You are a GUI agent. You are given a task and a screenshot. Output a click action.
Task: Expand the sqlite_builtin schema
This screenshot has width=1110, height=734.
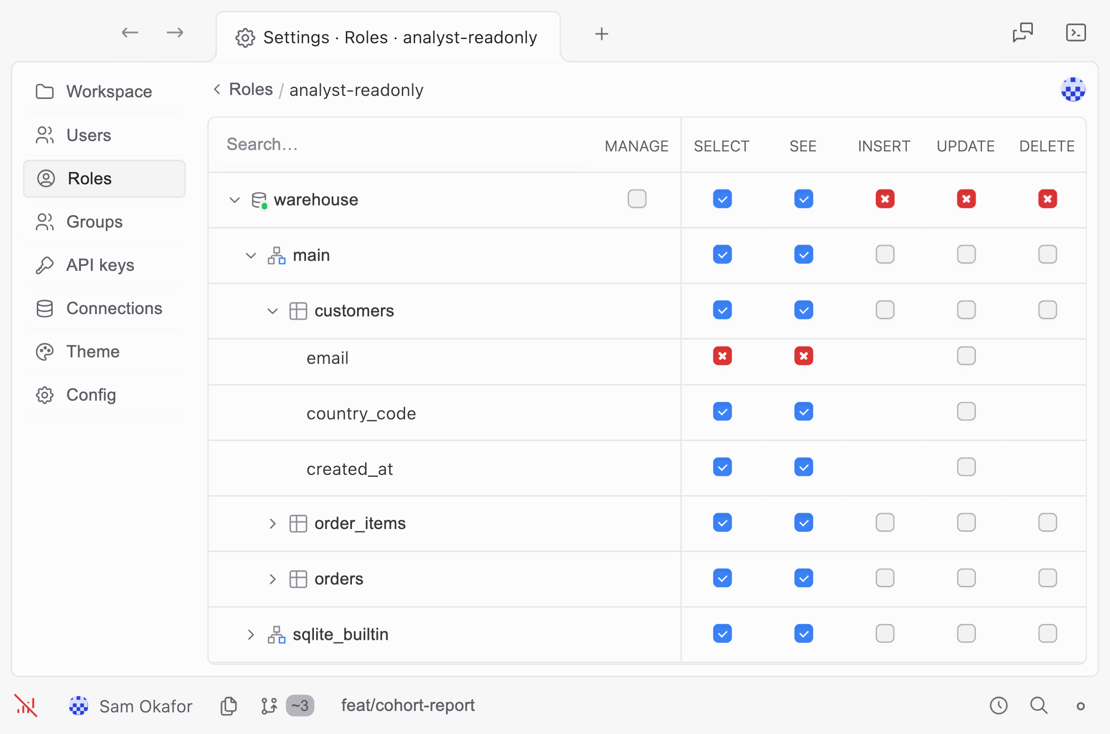tap(250, 634)
